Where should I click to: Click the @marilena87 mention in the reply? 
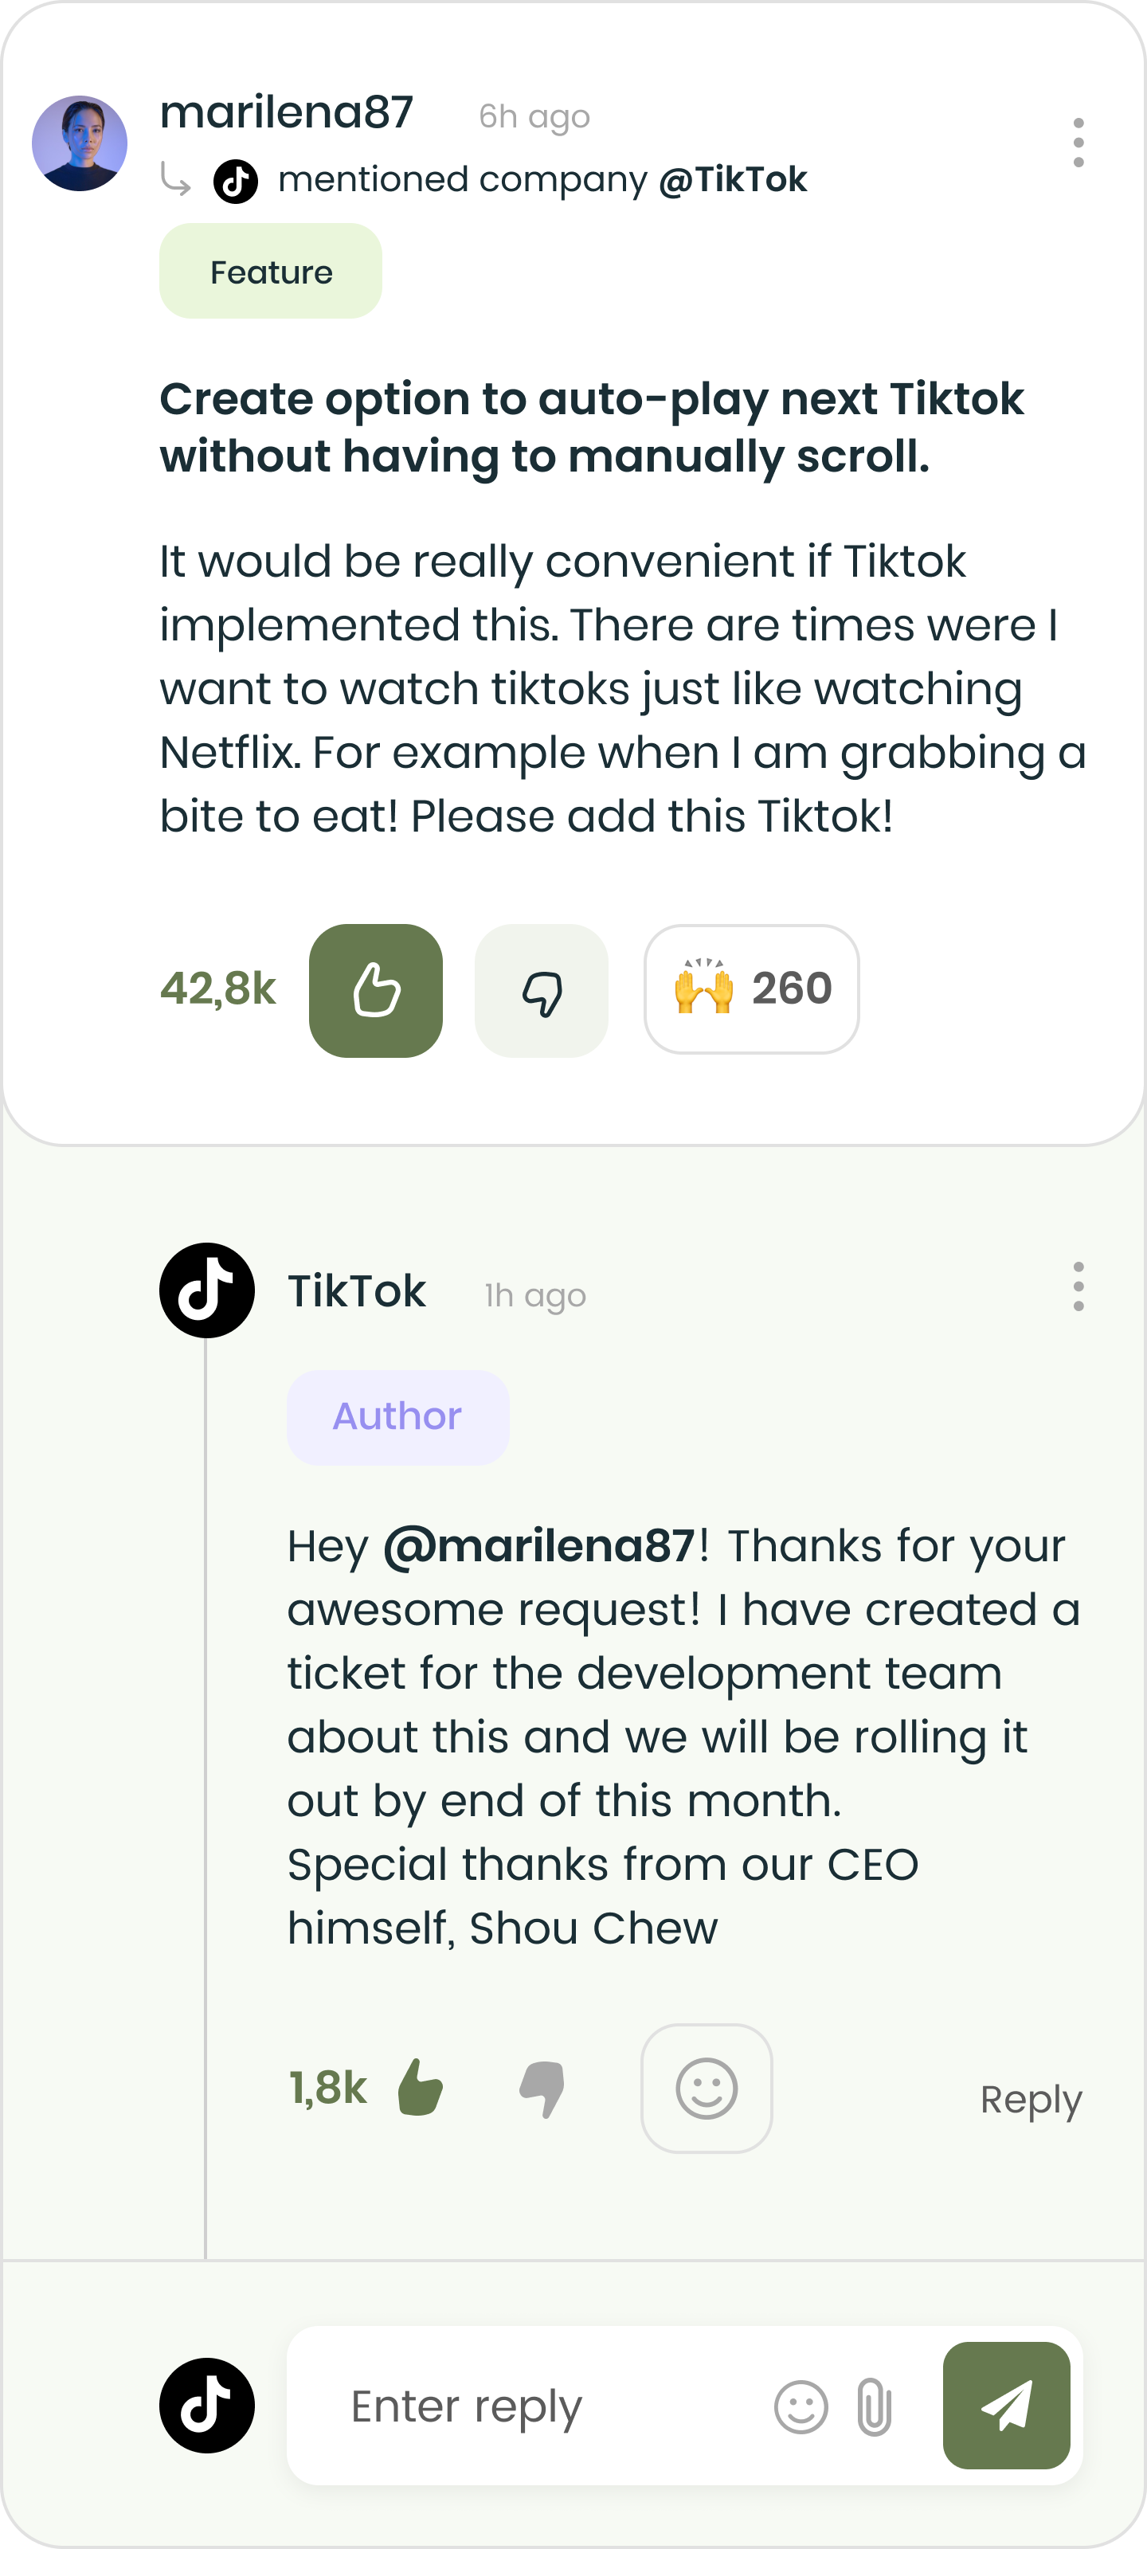tap(539, 1545)
